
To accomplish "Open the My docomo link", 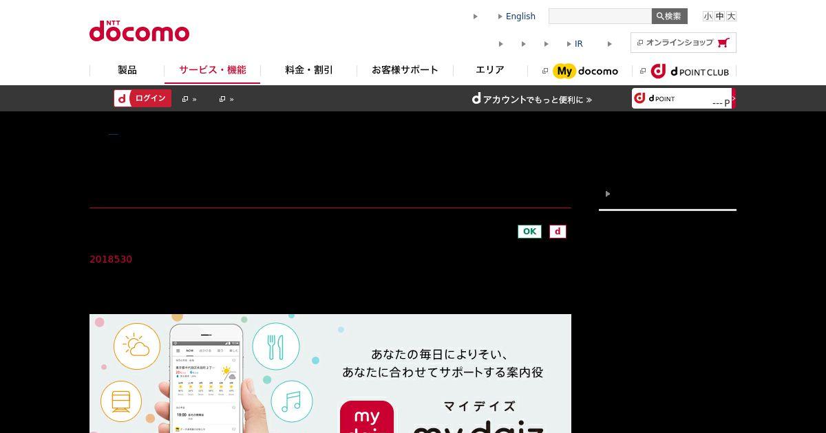I will click(580, 71).
